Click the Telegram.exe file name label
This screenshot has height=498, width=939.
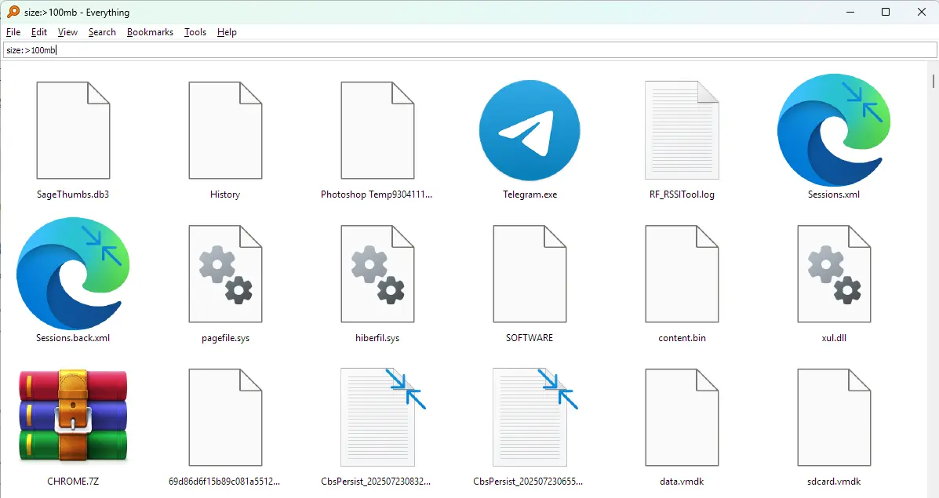(530, 194)
